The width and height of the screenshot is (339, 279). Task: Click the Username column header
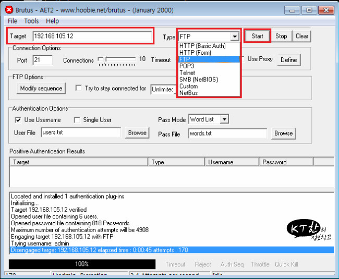click(232, 162)
